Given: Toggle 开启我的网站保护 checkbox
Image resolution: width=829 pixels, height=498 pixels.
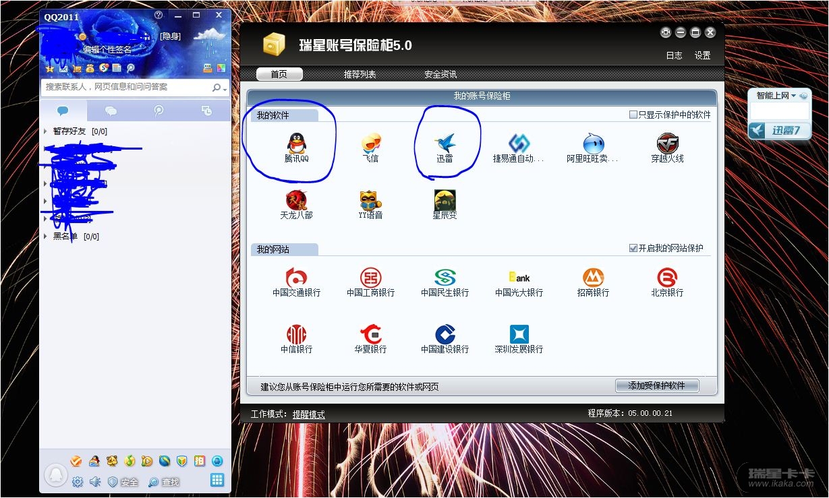Looking at the screenshot, I should [633, 248].
